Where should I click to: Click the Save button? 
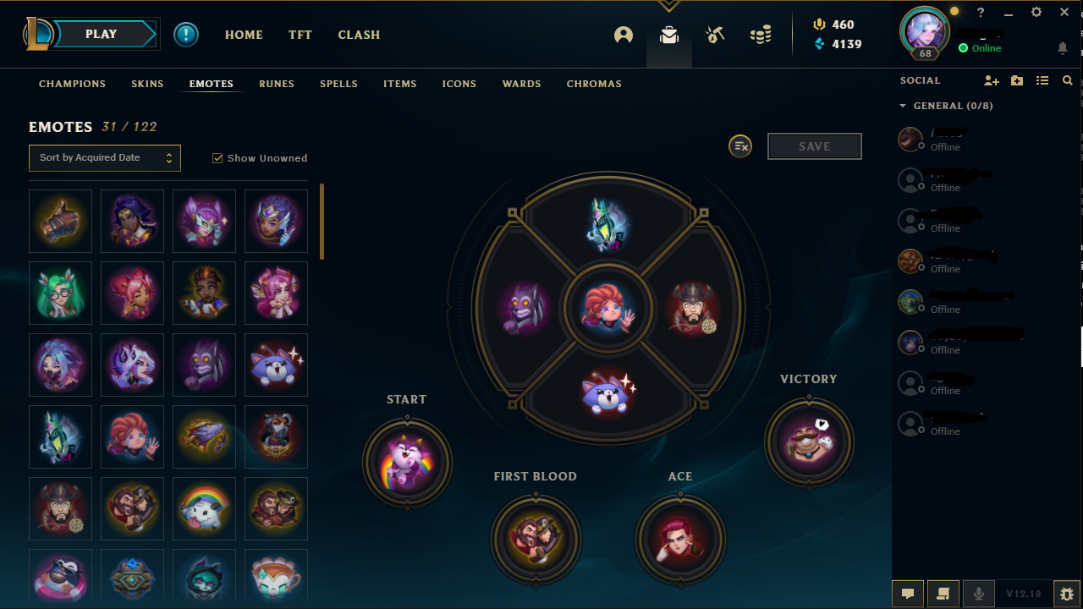click(x=815, y=146)
